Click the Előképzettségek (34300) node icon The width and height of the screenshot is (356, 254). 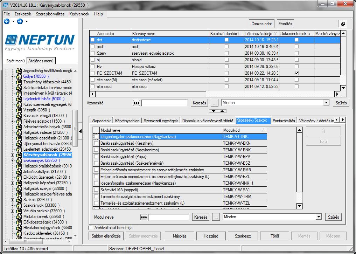click(19, 222)
